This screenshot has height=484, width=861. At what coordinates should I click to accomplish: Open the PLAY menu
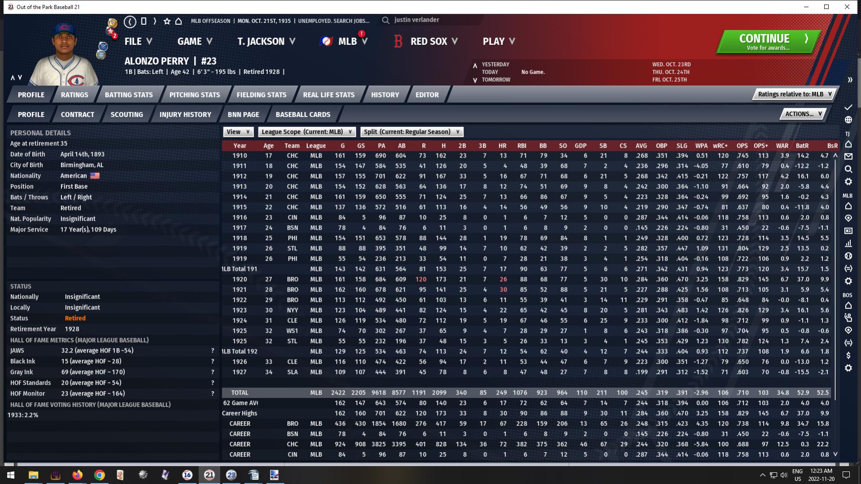coord(499,41)
